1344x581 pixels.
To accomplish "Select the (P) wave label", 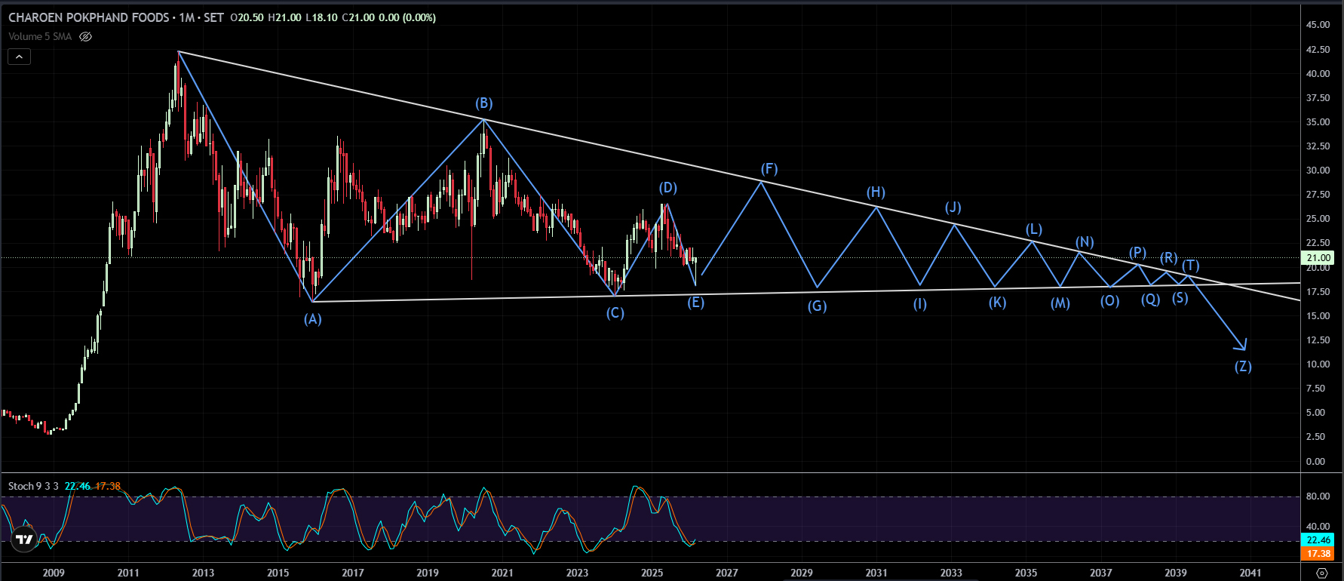I will [1137, 253].
